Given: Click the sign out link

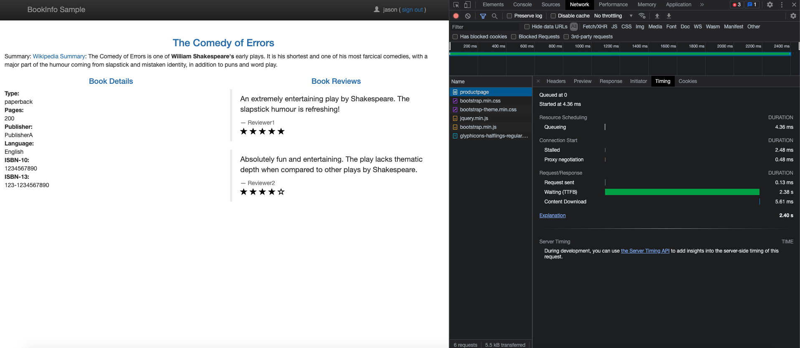Looking at the screenshot, I should (413, 10).
